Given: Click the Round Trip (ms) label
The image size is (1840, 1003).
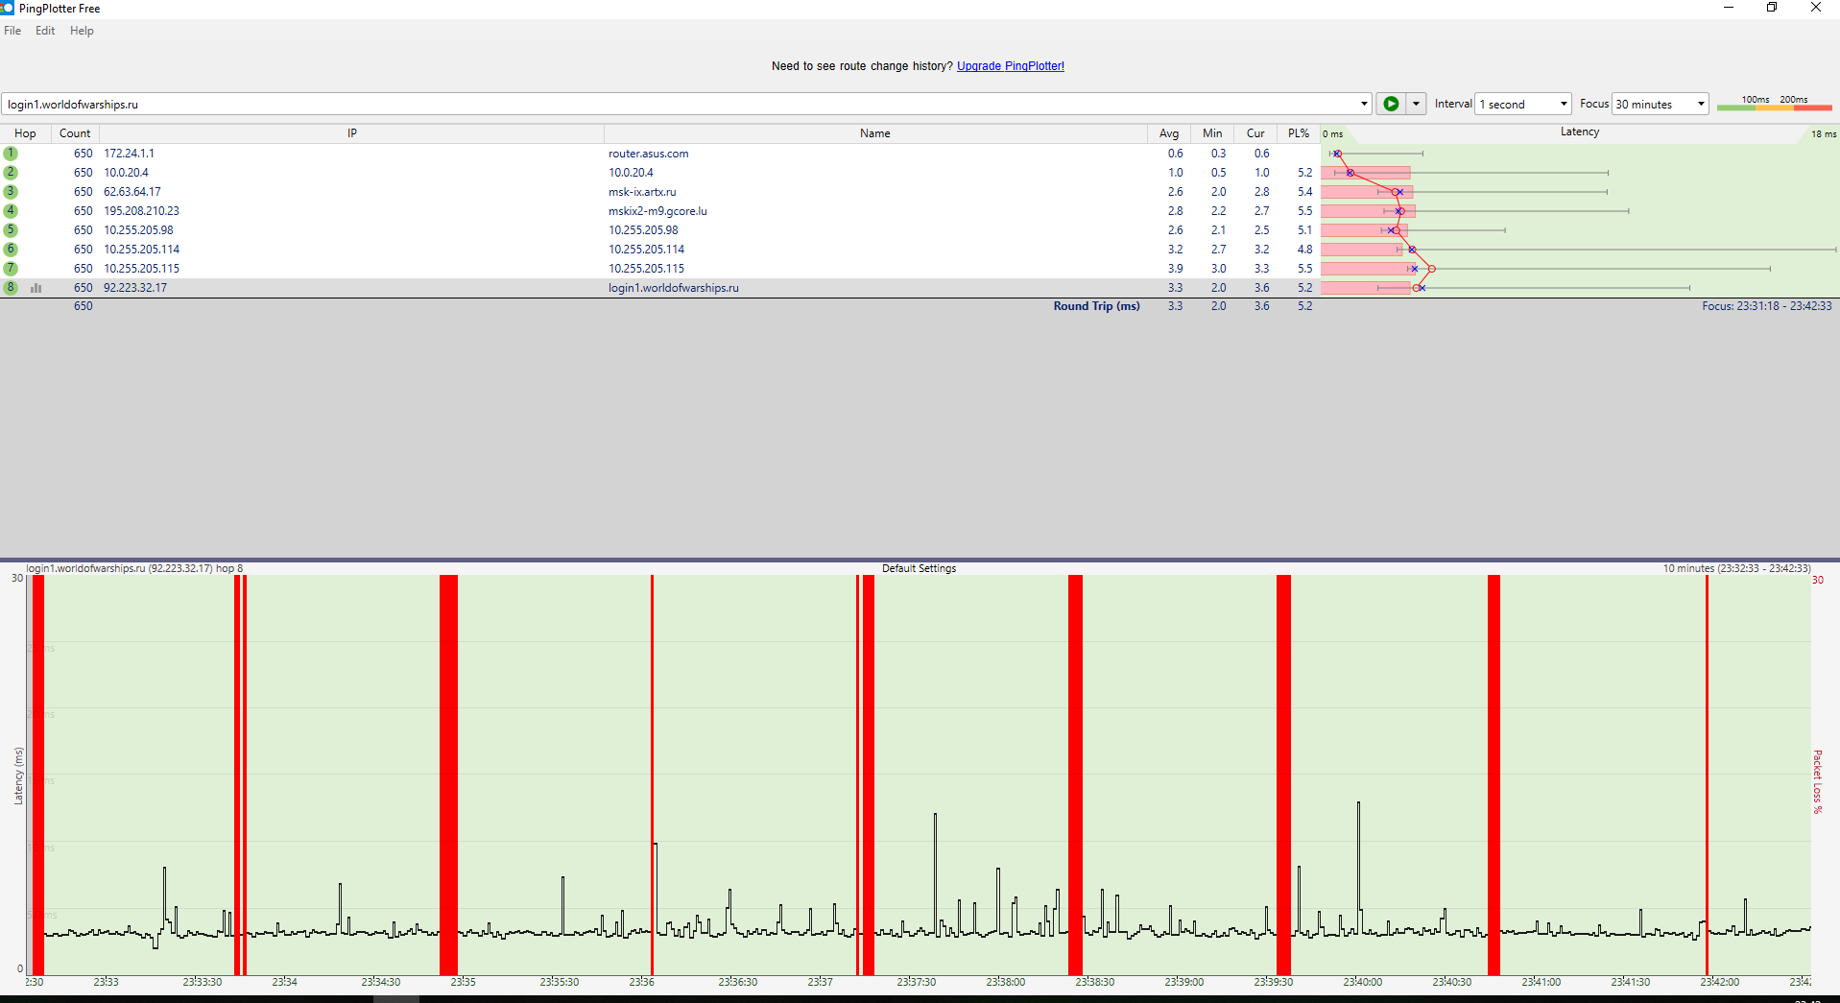Looking at the screenshot, I should (x=1096, y=306).
